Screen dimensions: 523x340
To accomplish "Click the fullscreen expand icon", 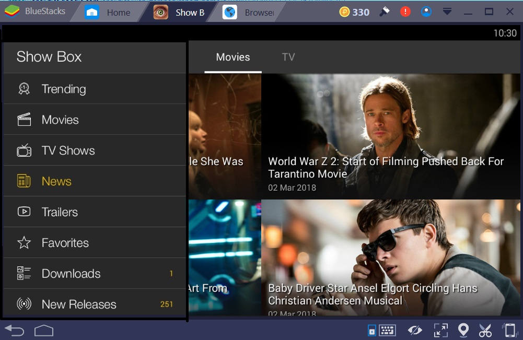I will coord(441,330).
